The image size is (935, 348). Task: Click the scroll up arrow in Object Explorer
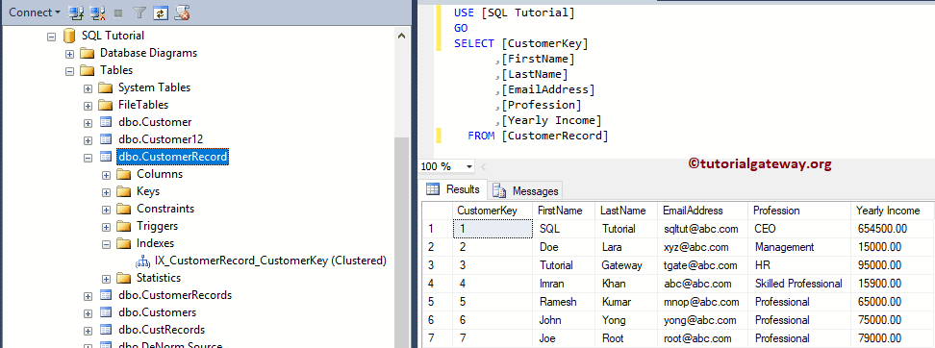402,37
